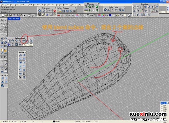
Task: Toggle the Near osnap checkbox
Action: [x=162, y=107]
